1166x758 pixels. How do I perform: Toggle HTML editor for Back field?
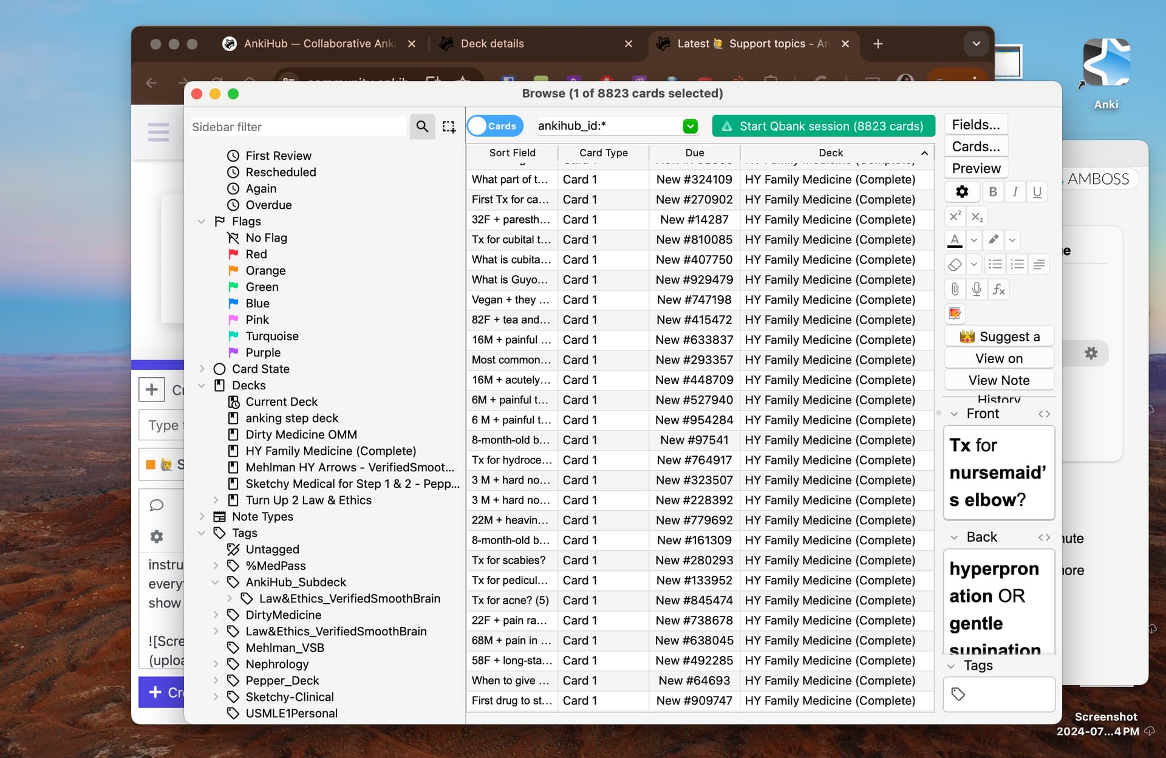[x=1044, y=537]
